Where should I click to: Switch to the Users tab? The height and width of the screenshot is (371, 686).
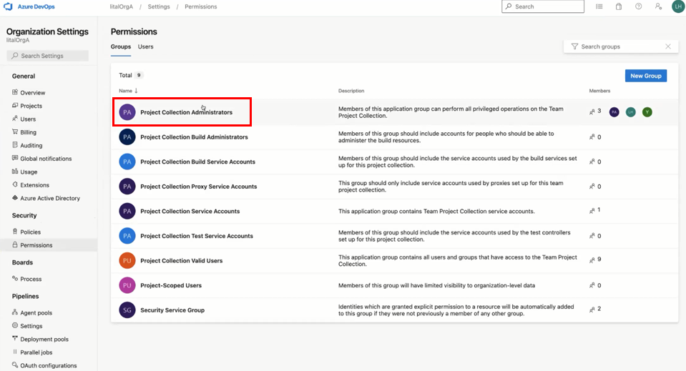click(x=146, y=46)
